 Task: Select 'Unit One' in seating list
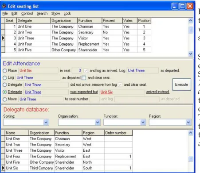click(34, 27)
